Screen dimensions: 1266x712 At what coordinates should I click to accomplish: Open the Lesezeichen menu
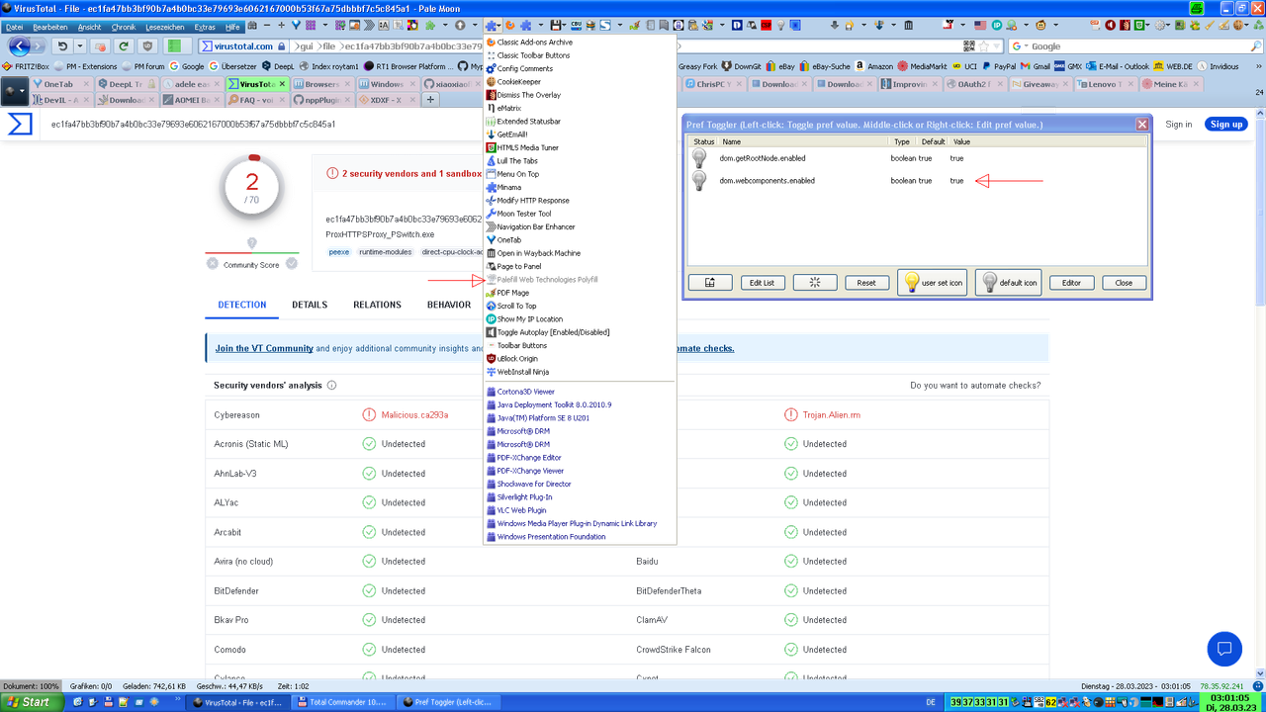(164, 27)
